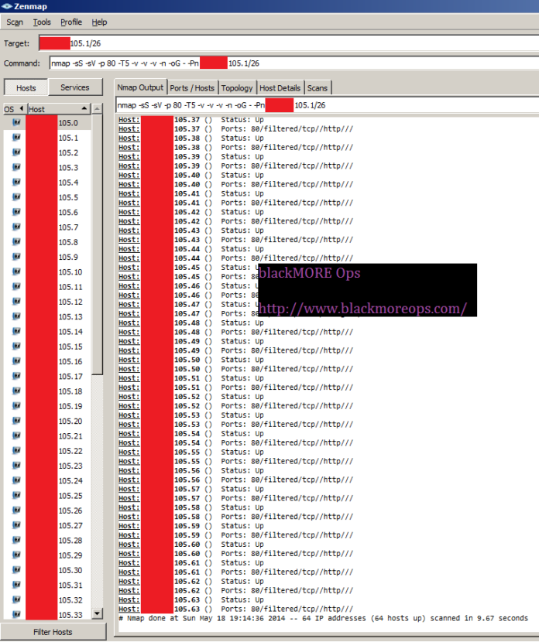The height and width of the screenshot is (642, 539).
Task: Click OS icon for host 105.1
Action: tap(16, 137)
